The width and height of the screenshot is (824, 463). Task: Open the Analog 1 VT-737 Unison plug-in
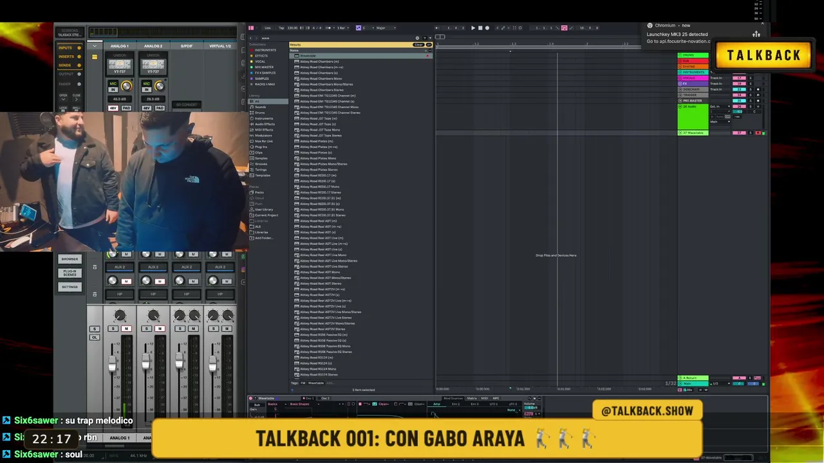[119, 66]
